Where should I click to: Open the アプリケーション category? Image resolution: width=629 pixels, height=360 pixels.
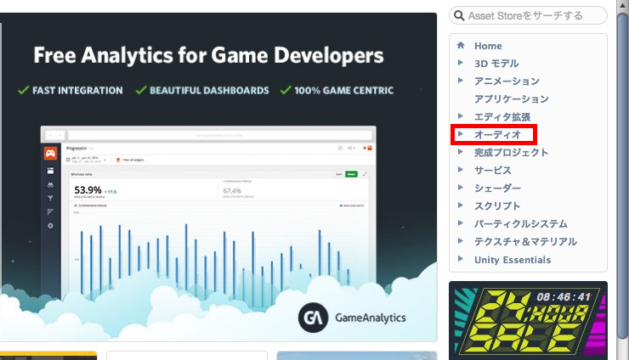click(512, 99)
